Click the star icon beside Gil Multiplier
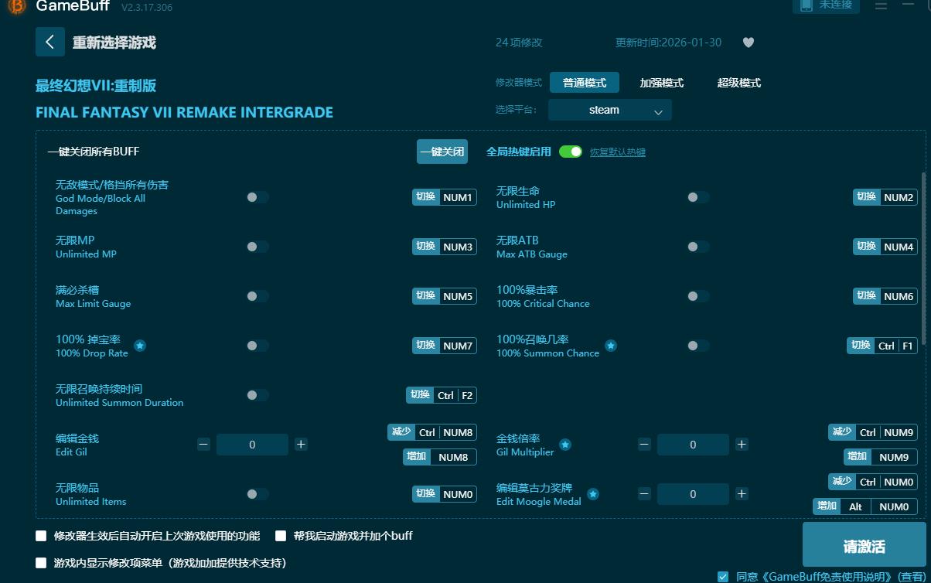931x583 pixels. [x=565, y=445]
